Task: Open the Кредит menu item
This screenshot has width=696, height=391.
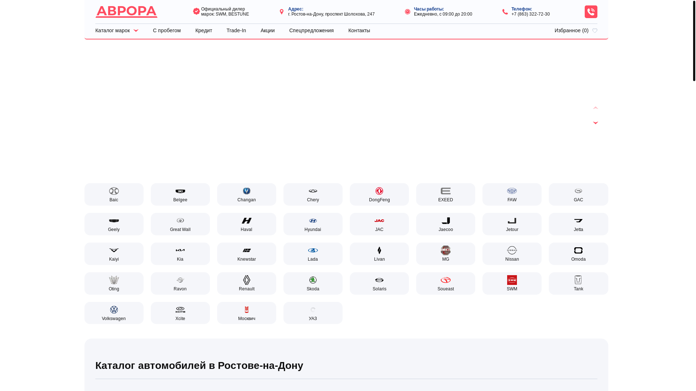Action: pyautogui.click(x=204, y=30)
